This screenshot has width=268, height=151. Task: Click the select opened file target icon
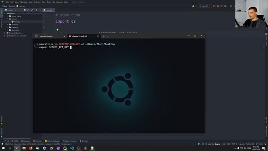tap(25, 10)
